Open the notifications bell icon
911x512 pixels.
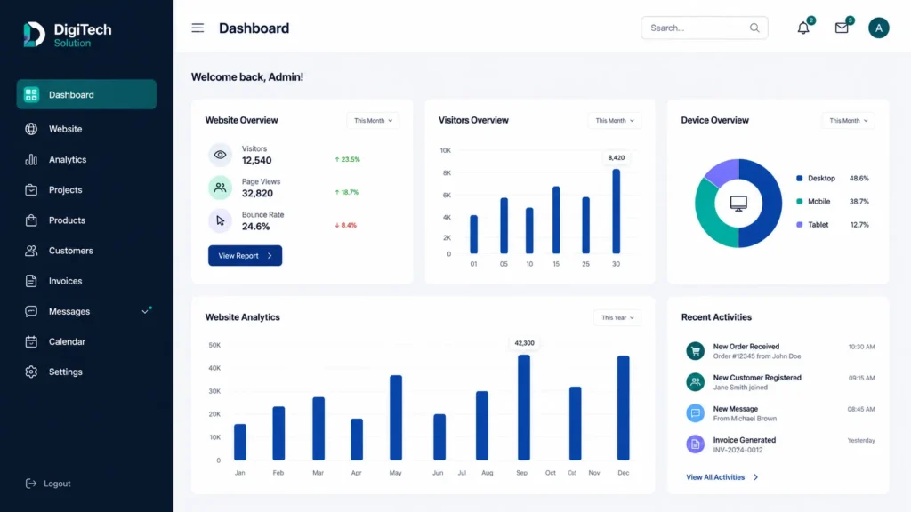tap(803, 28)
